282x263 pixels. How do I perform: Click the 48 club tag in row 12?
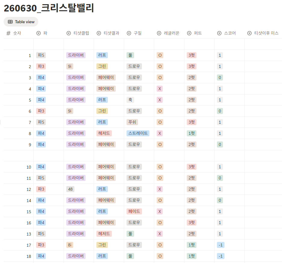coord(70,189)
